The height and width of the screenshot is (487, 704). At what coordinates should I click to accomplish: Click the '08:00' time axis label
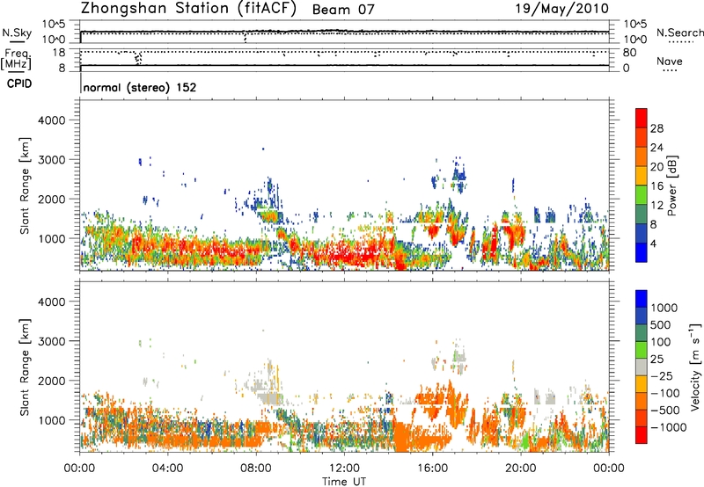256,469
